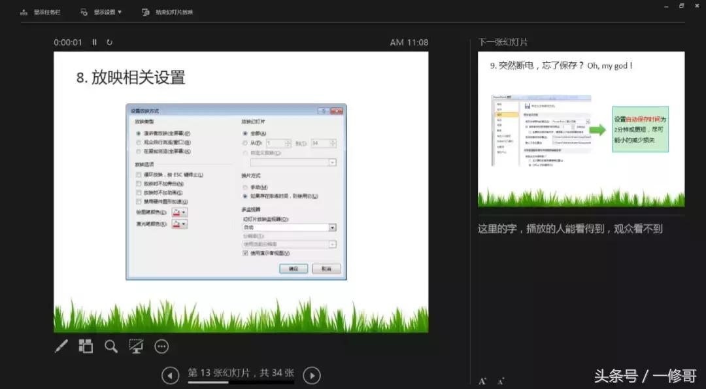Open the see-all-slides grid view
The image size is (706, 389).
point(86,347)
